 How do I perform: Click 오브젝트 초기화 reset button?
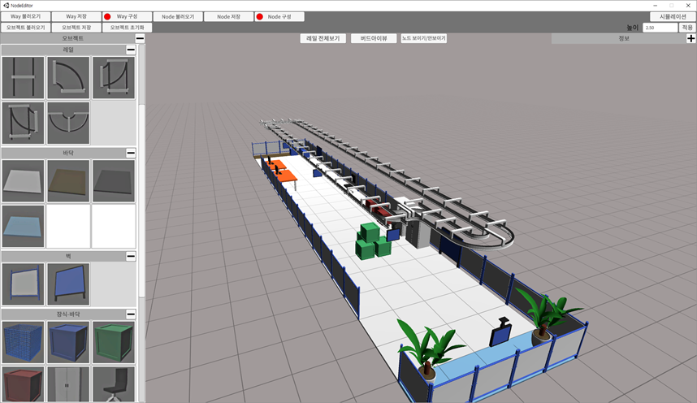point(127,28)
